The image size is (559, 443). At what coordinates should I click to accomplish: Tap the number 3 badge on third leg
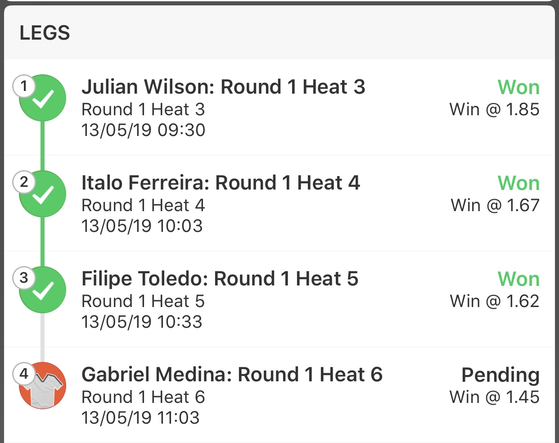[24, 278]
